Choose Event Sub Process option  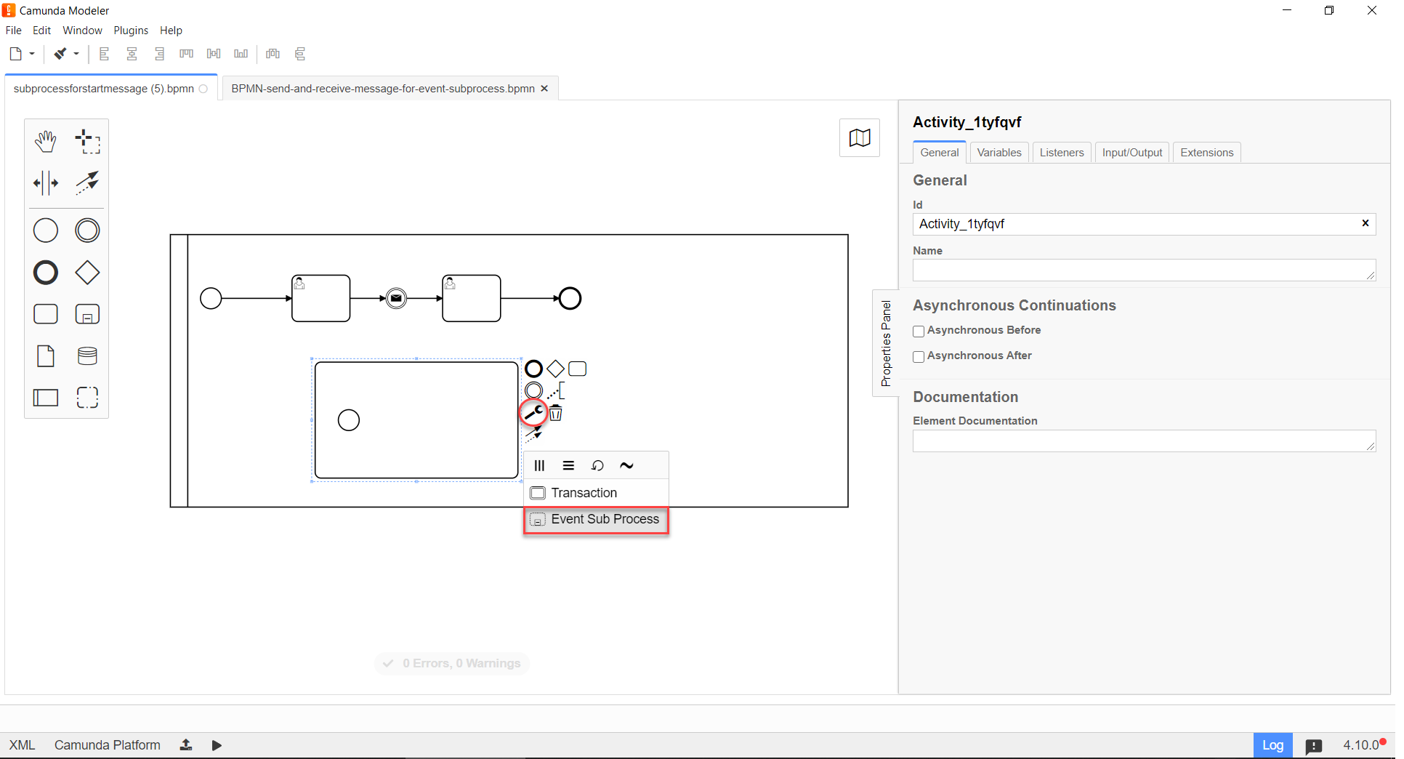596,520
